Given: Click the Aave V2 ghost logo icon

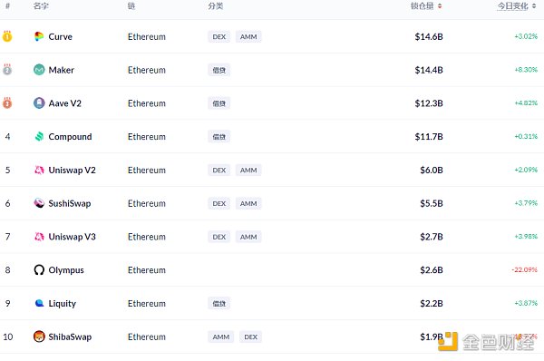Looking at the screenshot, I should pyautogui.click(x=39, y=103).
